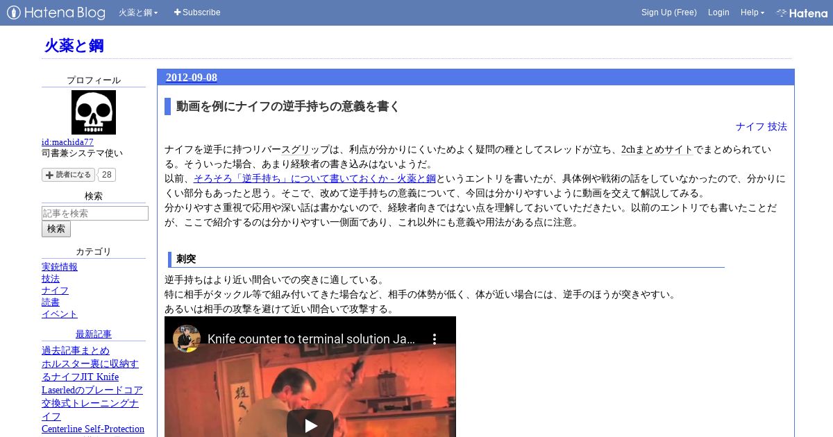The width and height of the screenshot is (833, 437).
Task: Focus the 記事を検索 search field
Action: pos(95,214)
